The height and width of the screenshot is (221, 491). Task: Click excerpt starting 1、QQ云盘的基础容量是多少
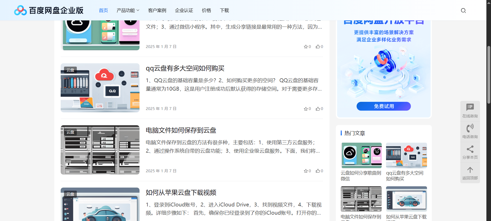234,85
